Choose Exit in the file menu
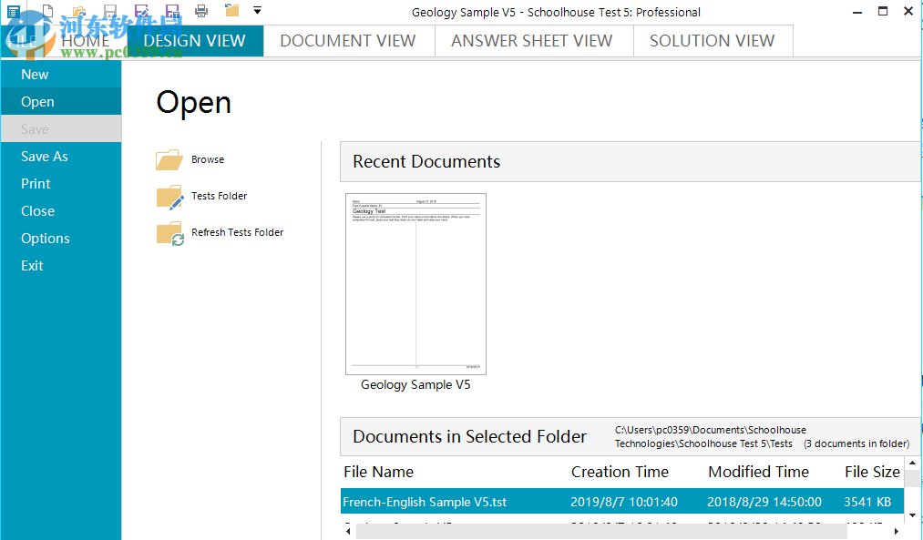This screenshot has width=923, height=540. (x=61, y=265)
